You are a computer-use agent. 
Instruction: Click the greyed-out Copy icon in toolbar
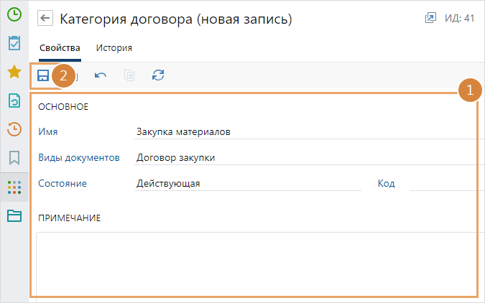pyautogui.click(x=129, y=75)
